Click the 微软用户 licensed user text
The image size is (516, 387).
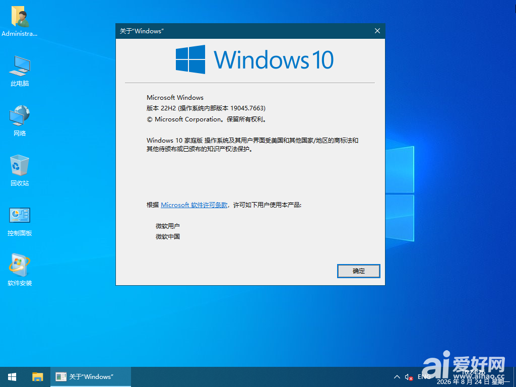tap(167, 226)
